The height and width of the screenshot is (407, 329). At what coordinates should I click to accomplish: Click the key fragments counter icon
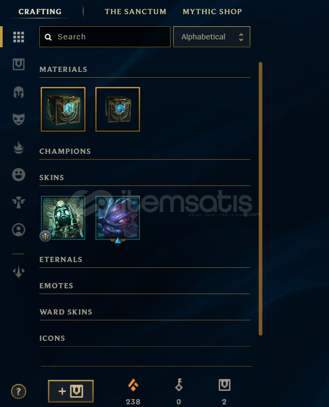tap(179, 384)
